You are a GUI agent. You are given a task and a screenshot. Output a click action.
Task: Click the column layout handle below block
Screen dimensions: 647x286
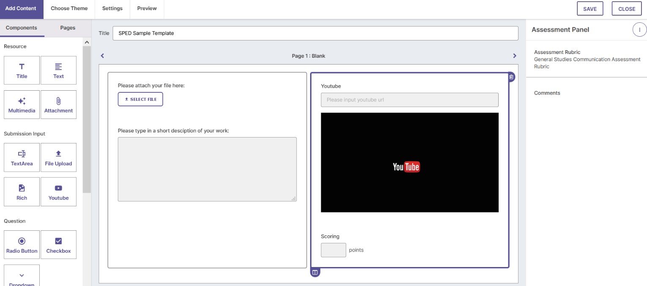(x=315, y=273)
